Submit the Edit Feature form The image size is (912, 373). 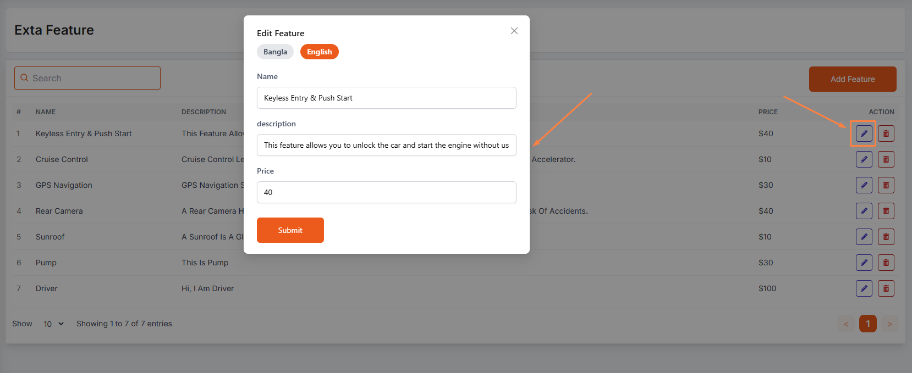click(x=290, y=230)
